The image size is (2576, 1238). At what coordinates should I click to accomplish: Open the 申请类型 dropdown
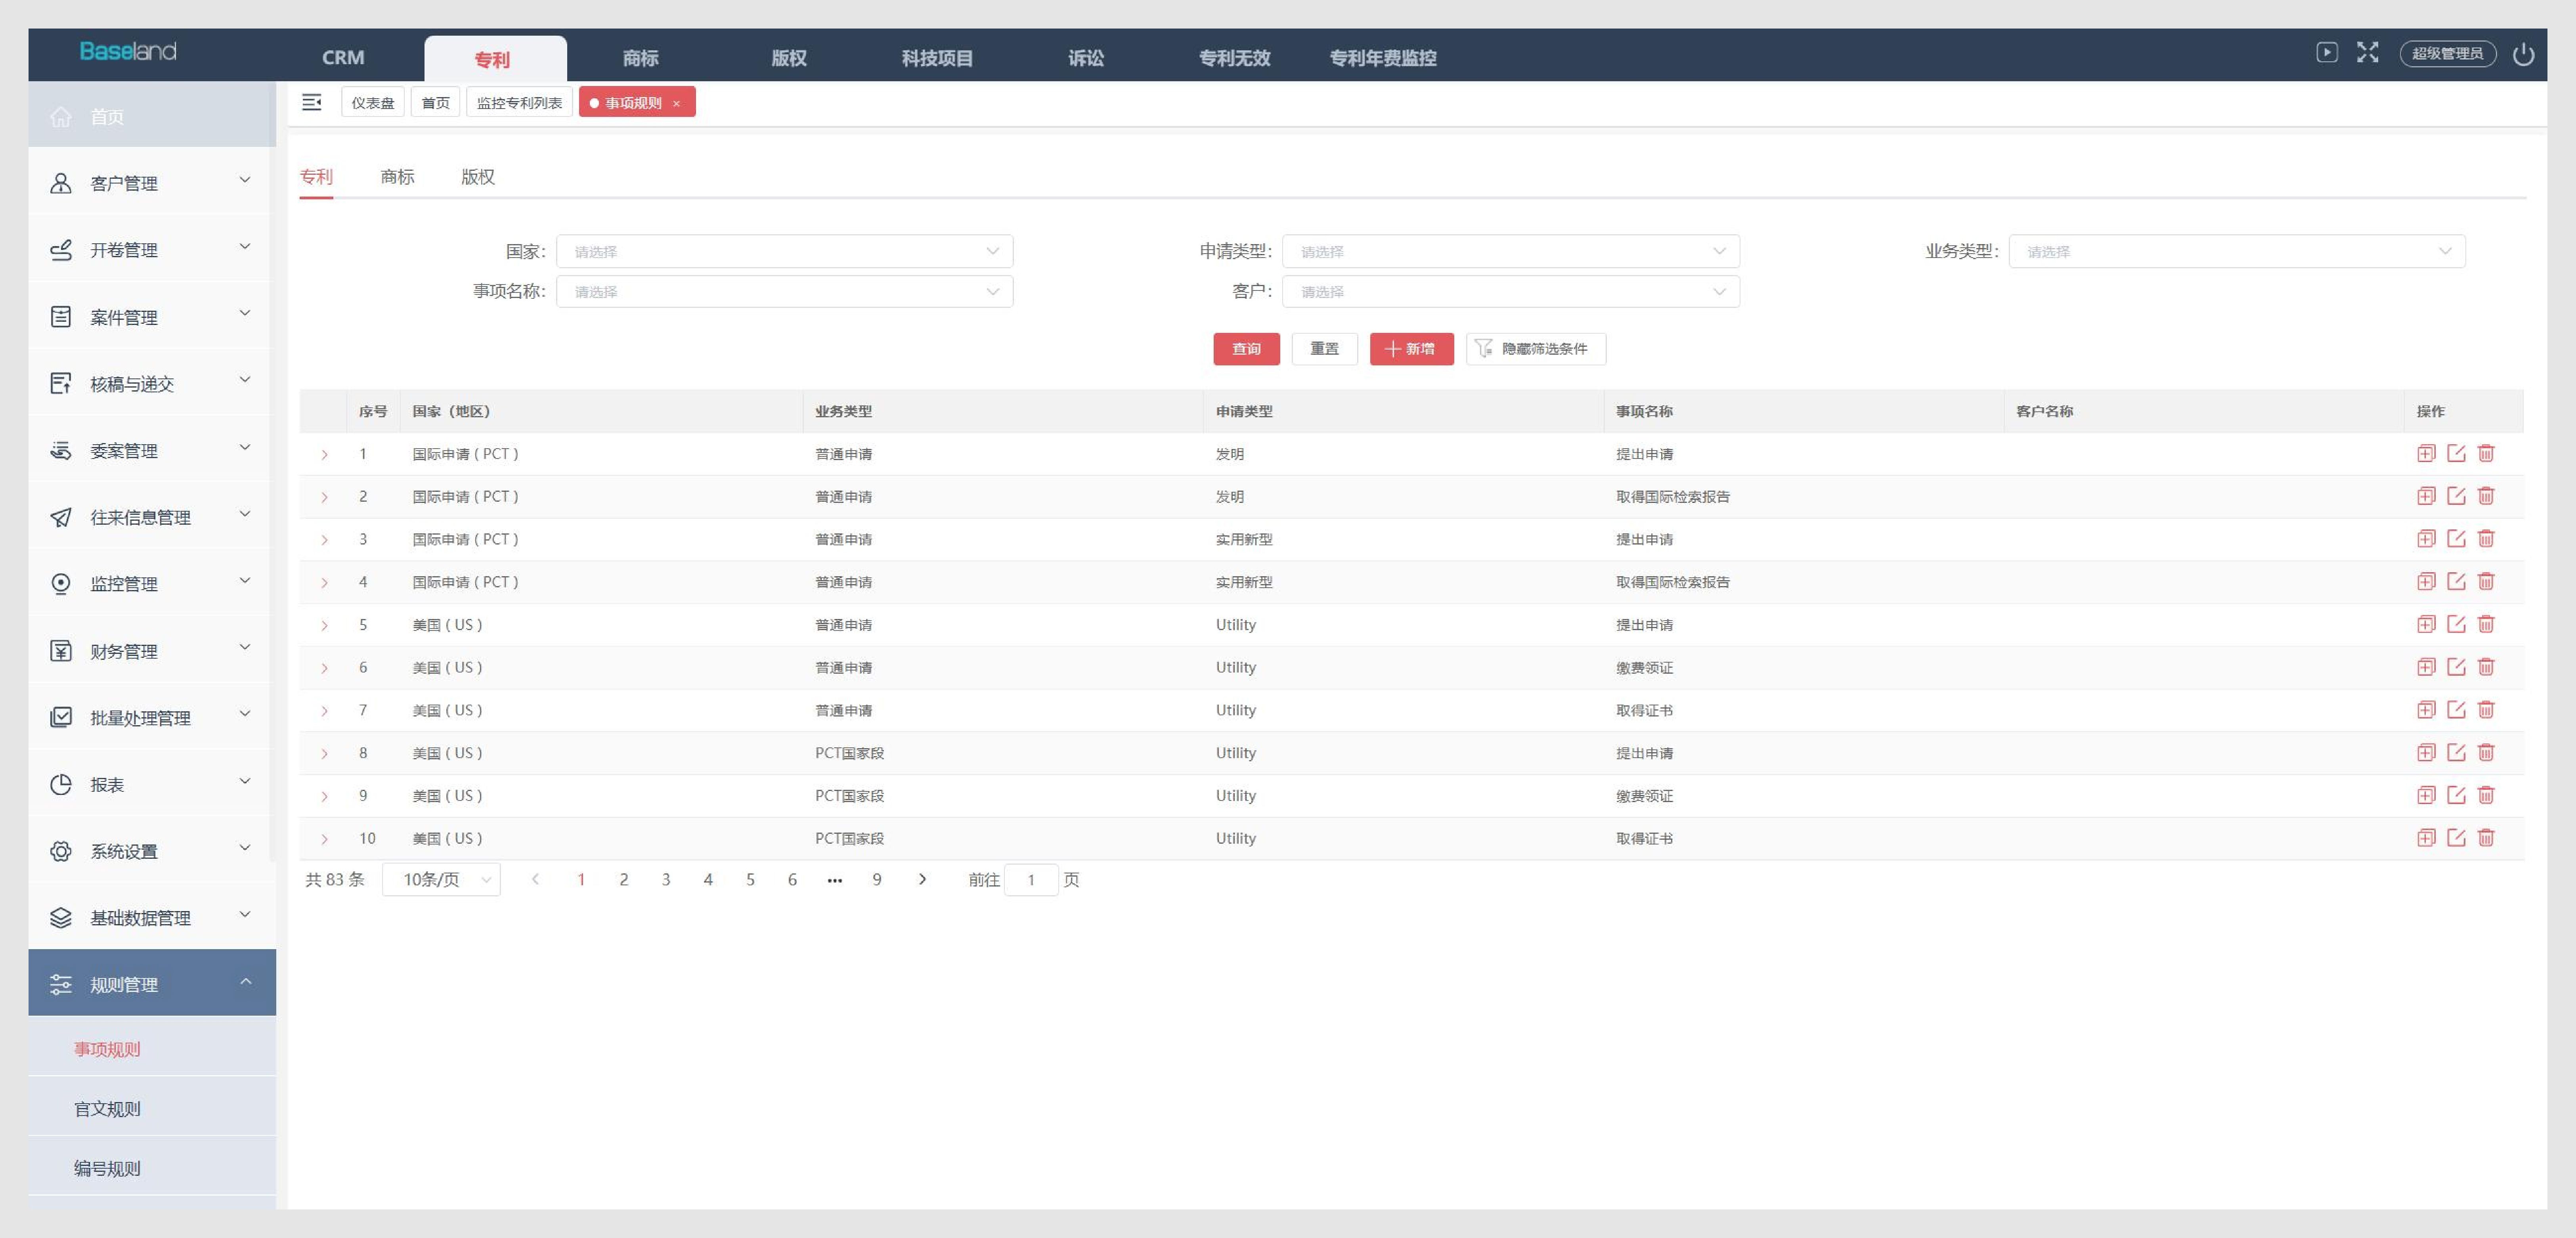pos(1510,251)
